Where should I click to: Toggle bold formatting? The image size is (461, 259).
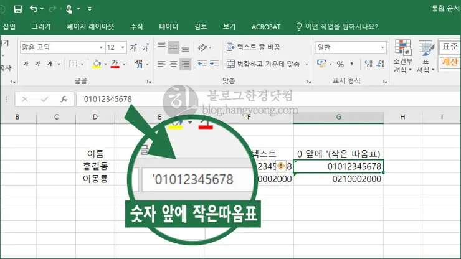pyautogui.click(x=26, y=64)
